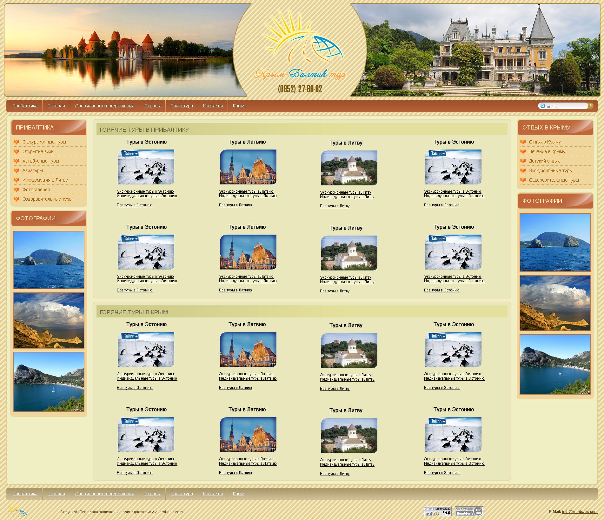604x520 pixels.
Task: Select Страны in the footer navigation
Action: pyautogui.click(x=152, y=494)
